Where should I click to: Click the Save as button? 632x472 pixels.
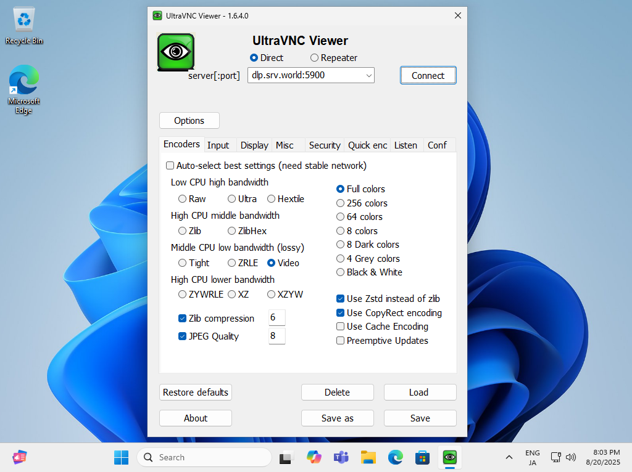338,418
